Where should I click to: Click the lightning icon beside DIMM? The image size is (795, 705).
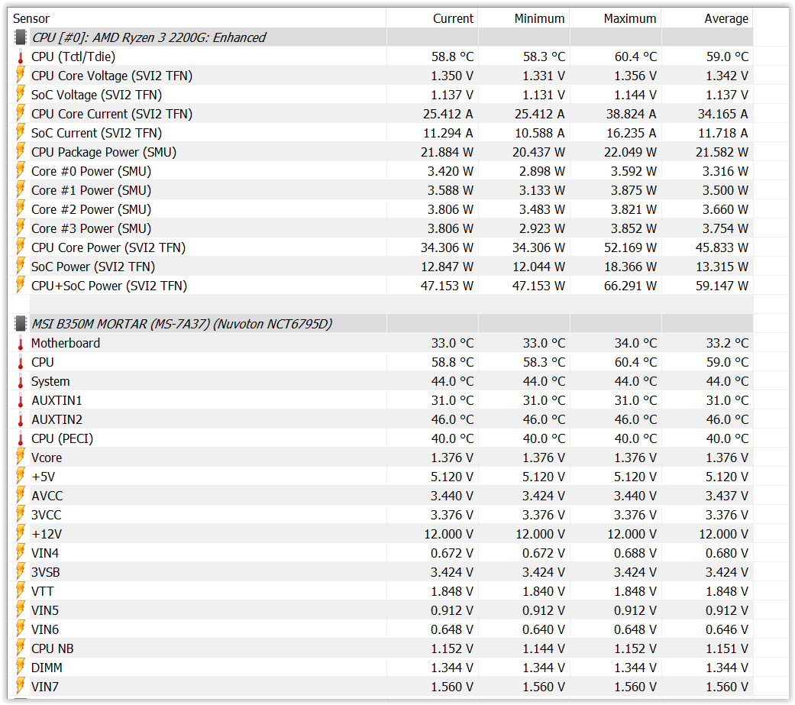[21, 668]
